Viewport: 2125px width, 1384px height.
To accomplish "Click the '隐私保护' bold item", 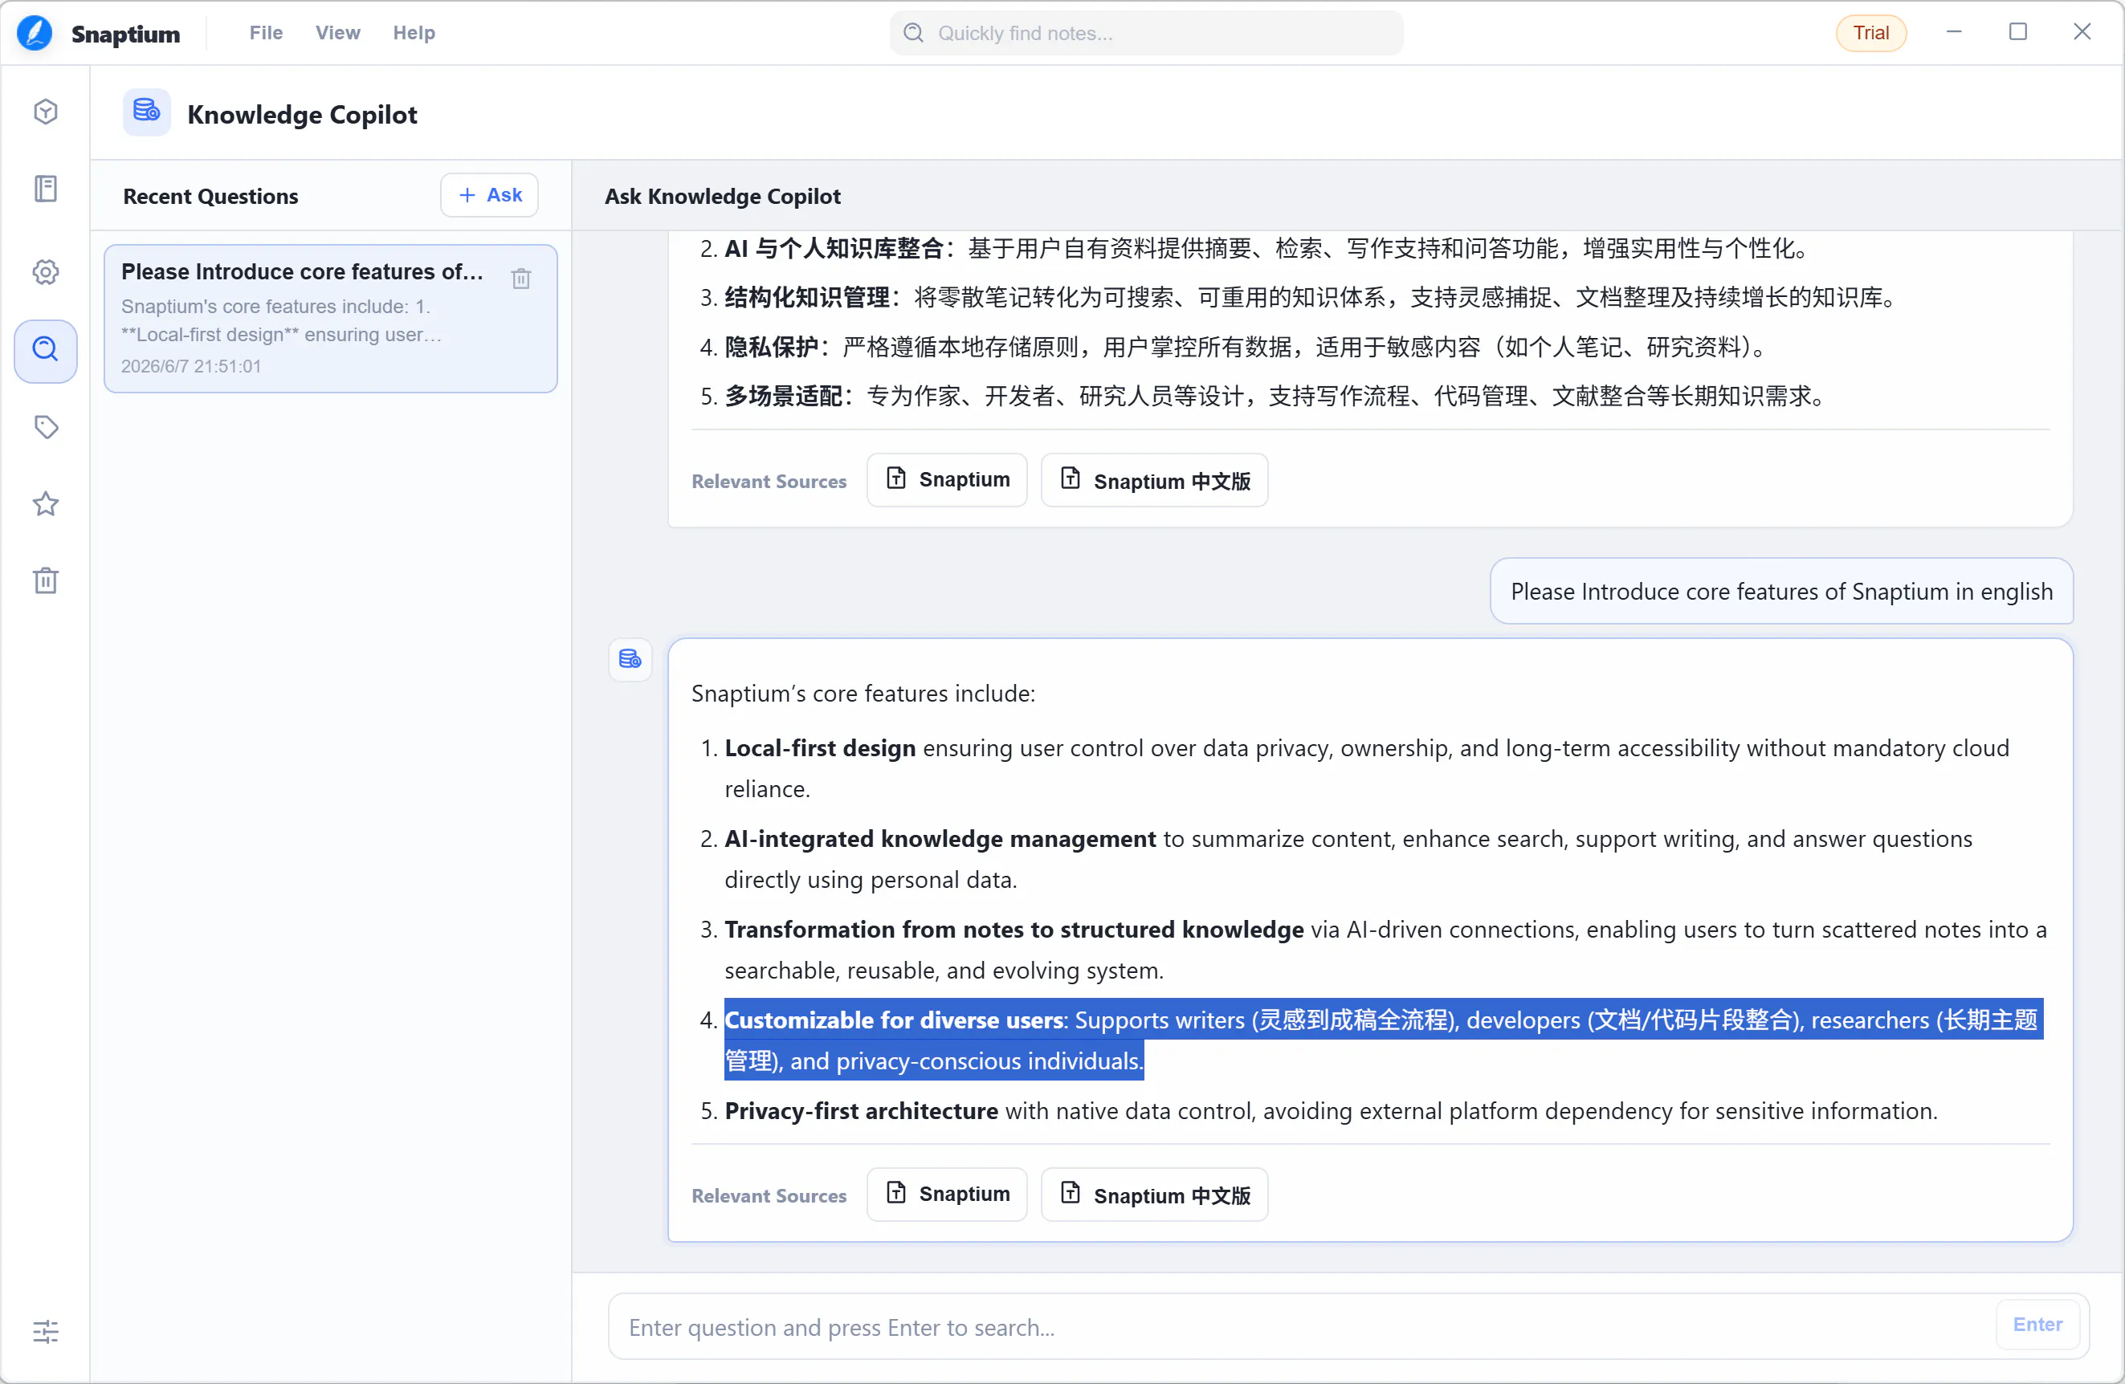I will [x=772, y=346].
